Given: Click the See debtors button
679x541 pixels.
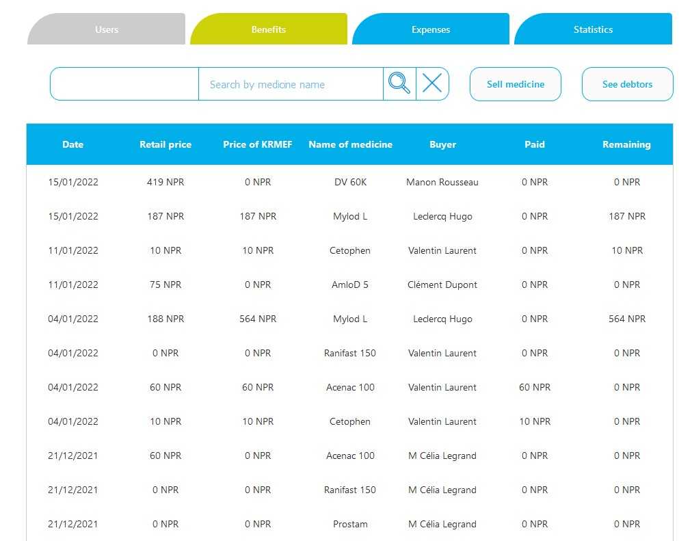Looking at the screenshot, I should point(627,84).
